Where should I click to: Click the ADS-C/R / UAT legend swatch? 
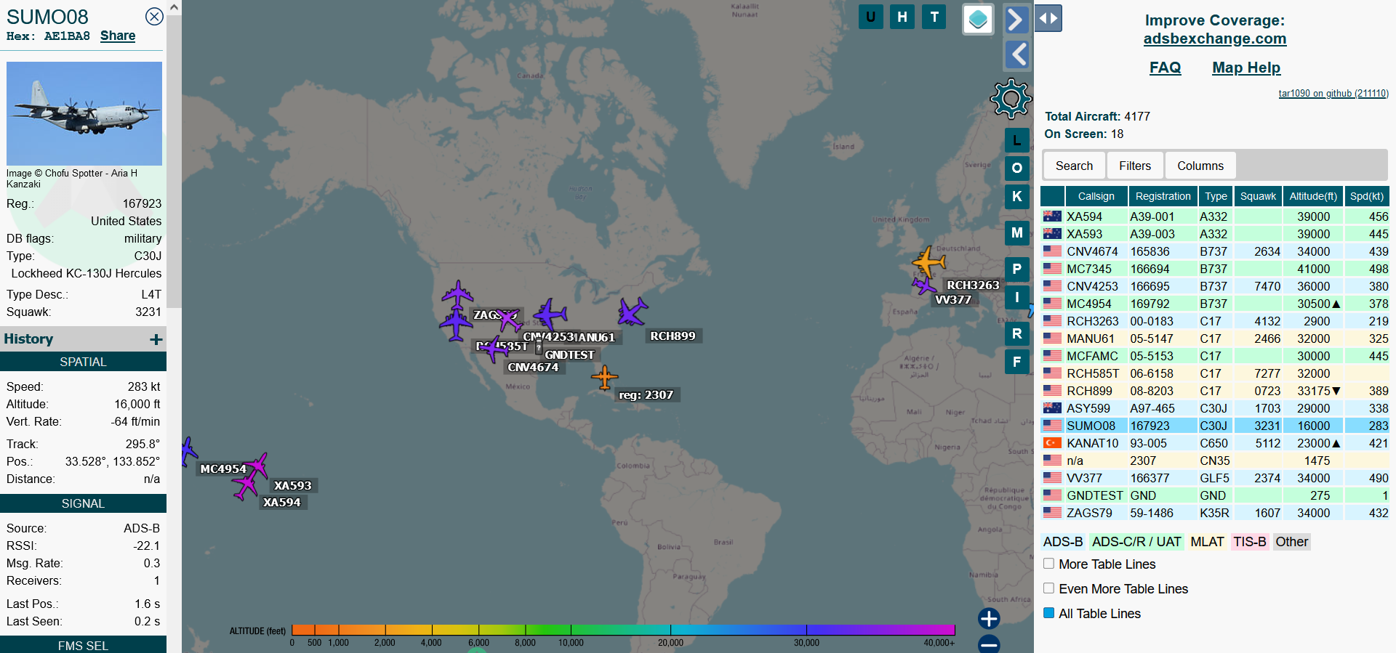[1136, 542]
